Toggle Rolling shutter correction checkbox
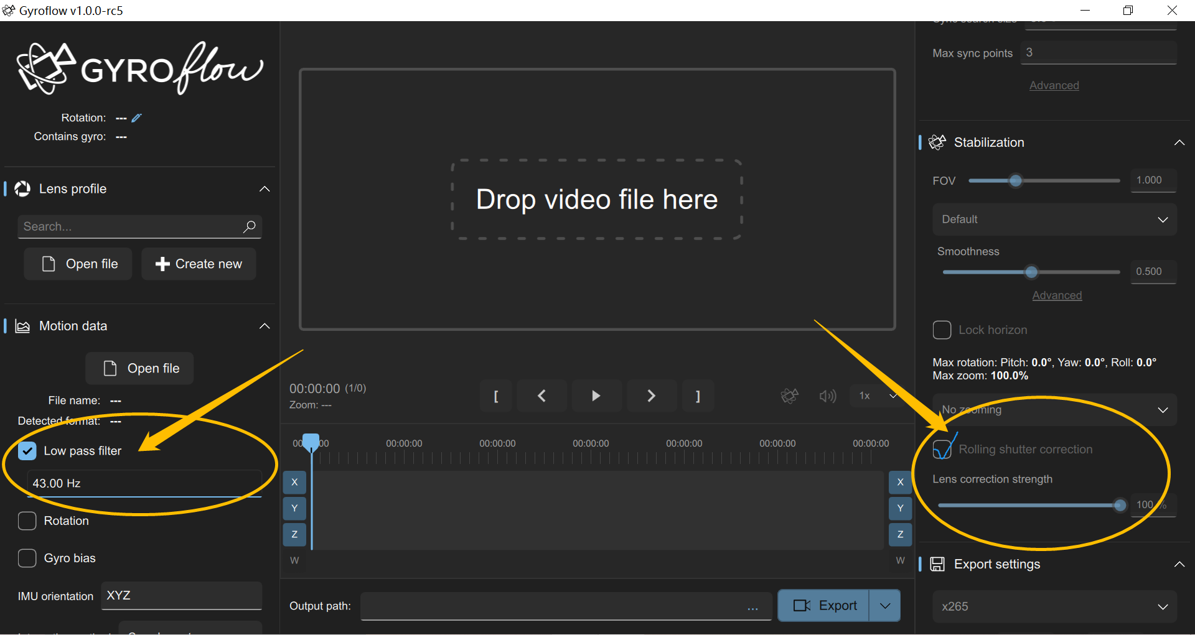The height and width of the screenshot is (635, 1195). pyautogui.click(x=942, y=449)
